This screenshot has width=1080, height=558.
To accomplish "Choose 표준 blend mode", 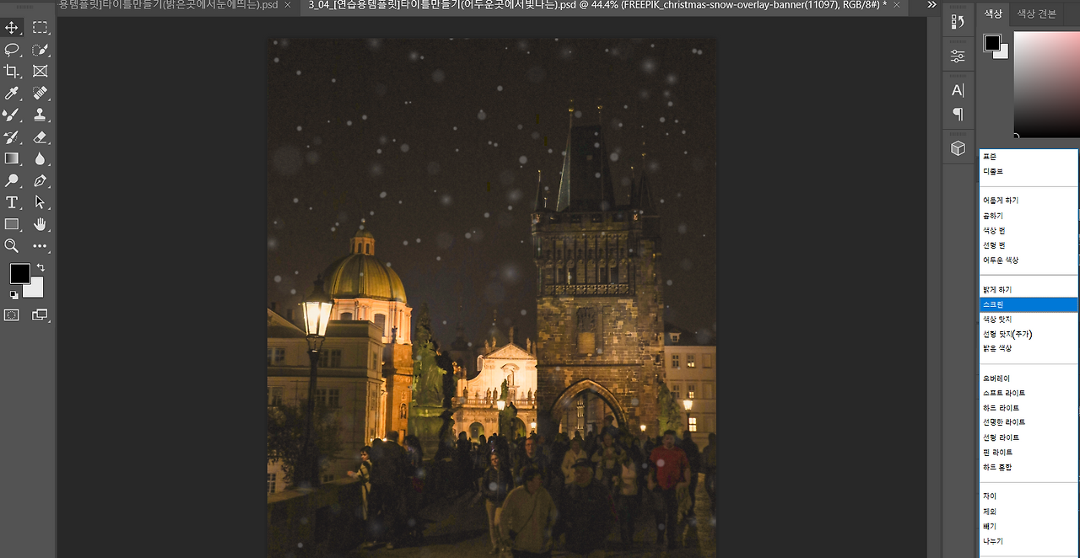I will pyautogui.click(x=1029, y=157).
